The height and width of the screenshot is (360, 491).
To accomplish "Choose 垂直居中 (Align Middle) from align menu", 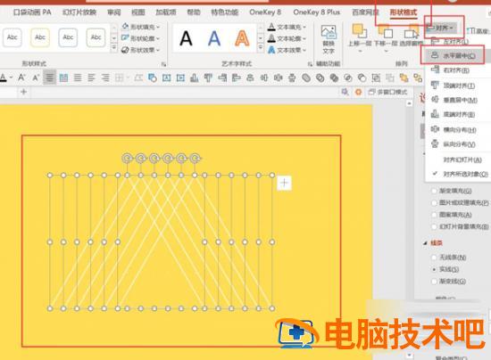I will click(x=455, y=100).
